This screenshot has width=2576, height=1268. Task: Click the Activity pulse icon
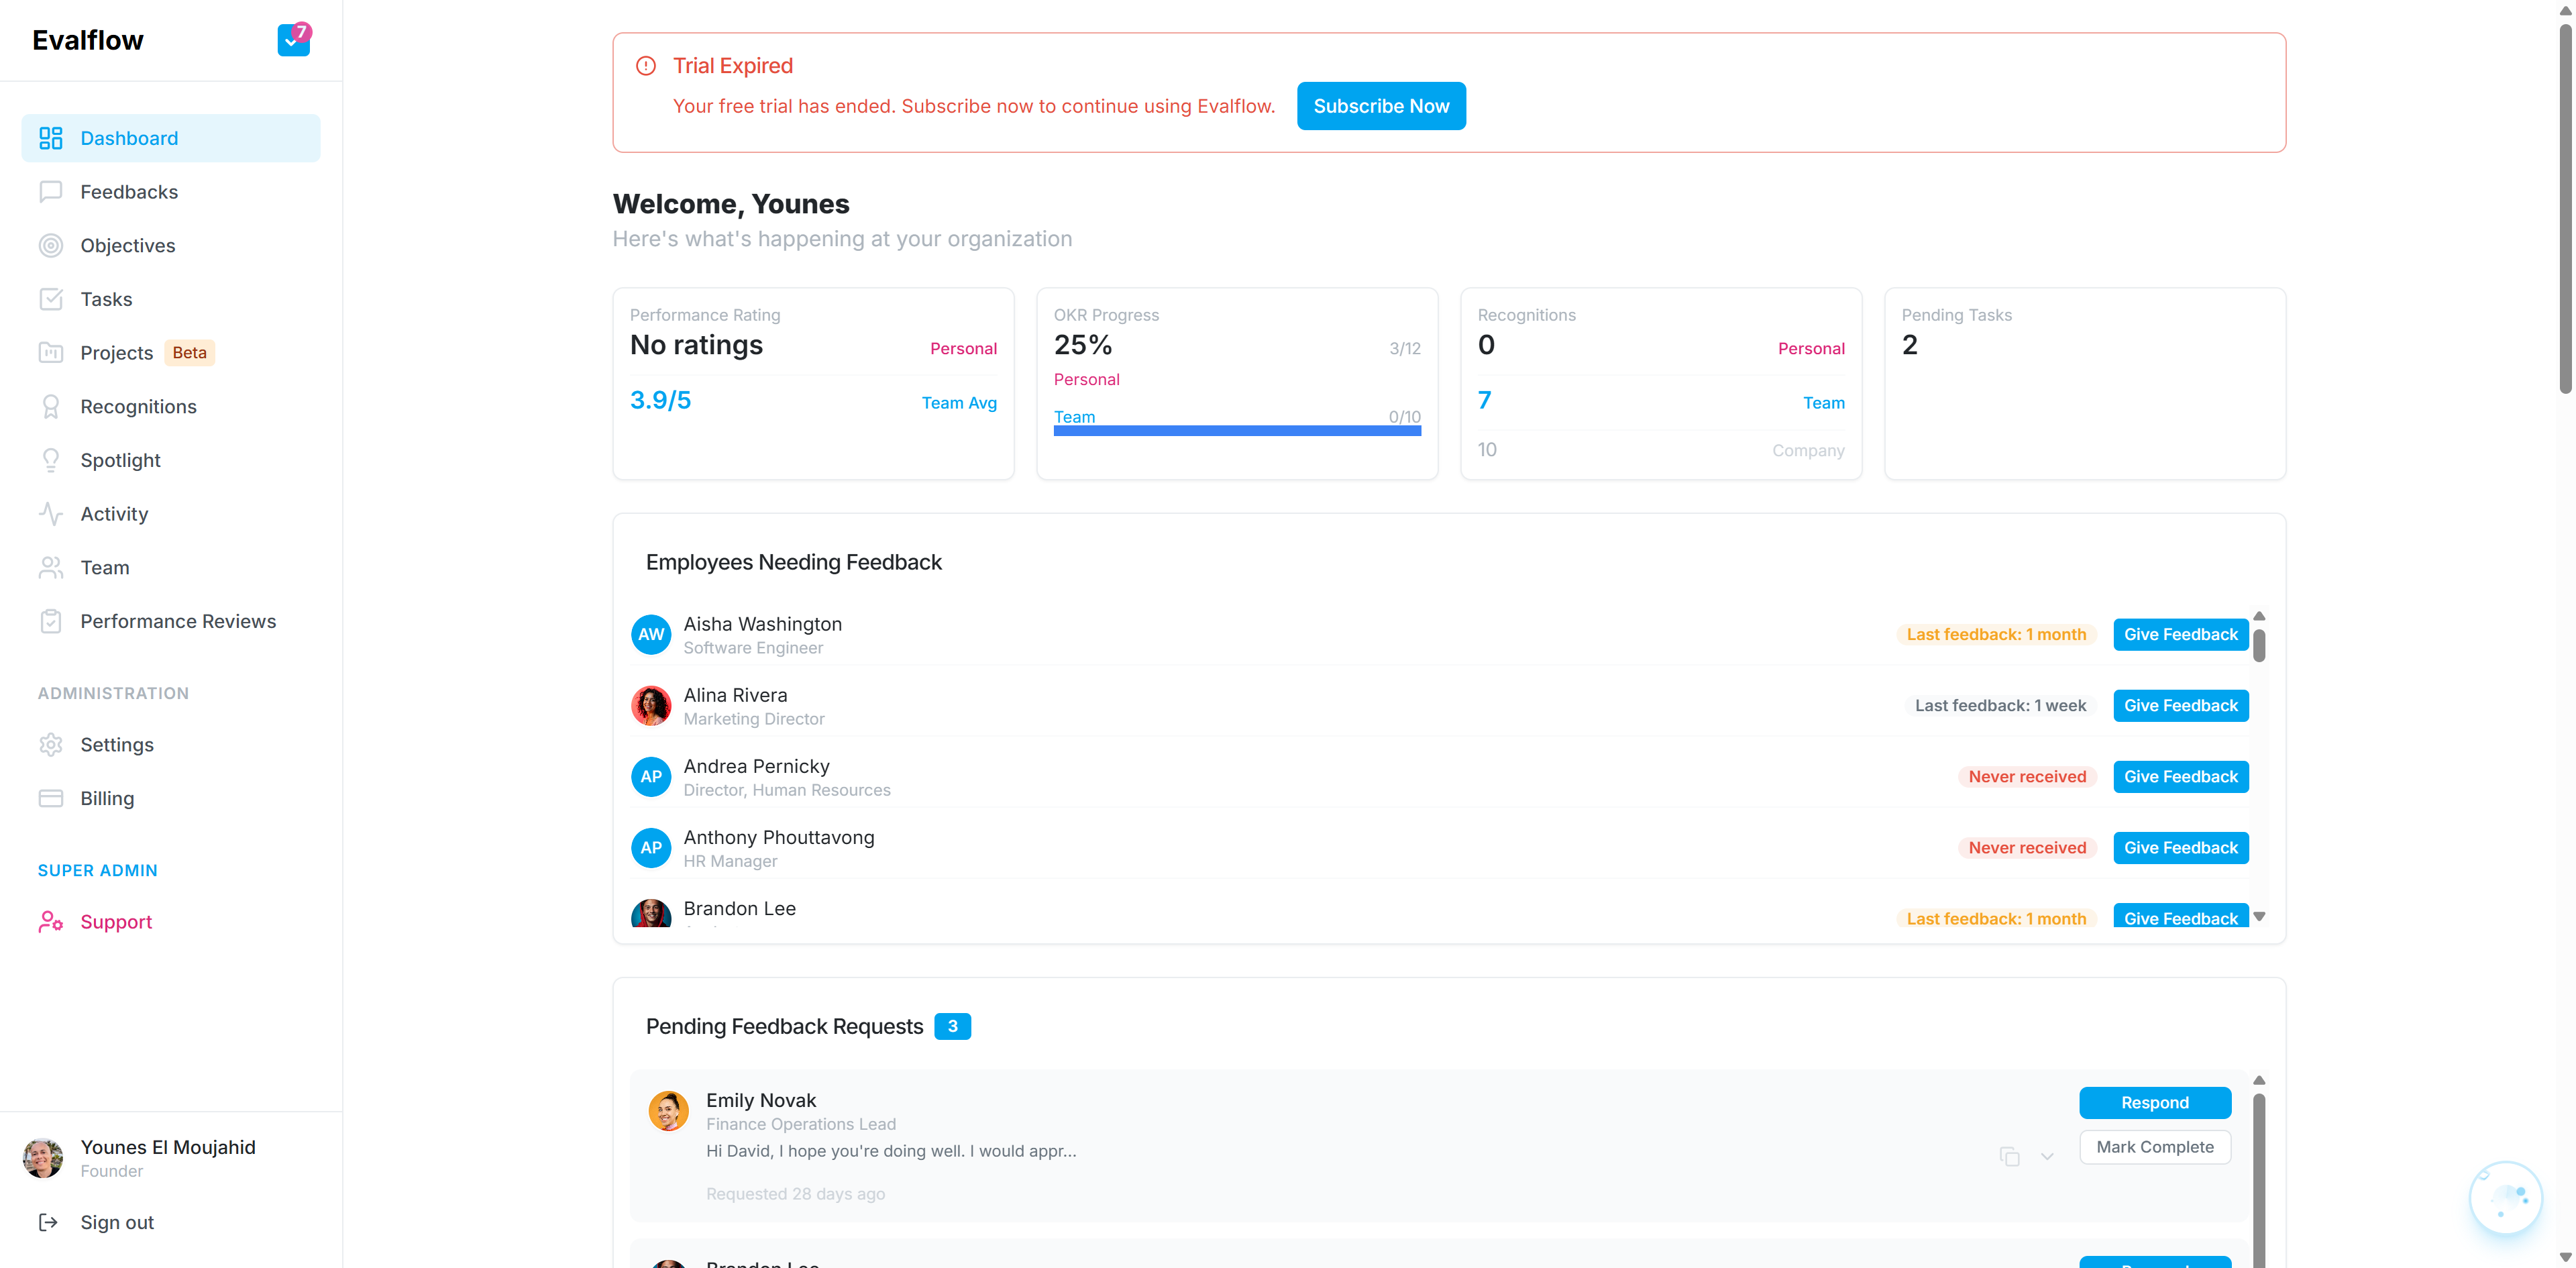(51, 514)
